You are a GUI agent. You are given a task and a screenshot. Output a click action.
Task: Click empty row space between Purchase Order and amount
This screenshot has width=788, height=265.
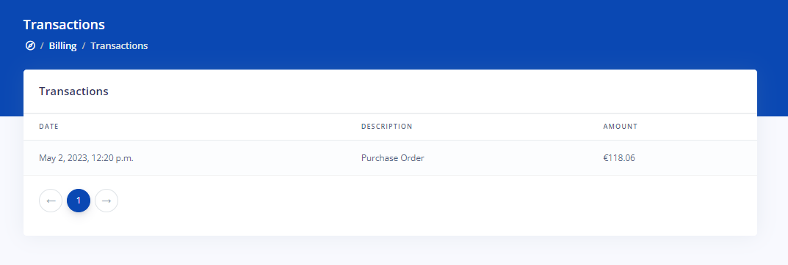coord(513,158)
